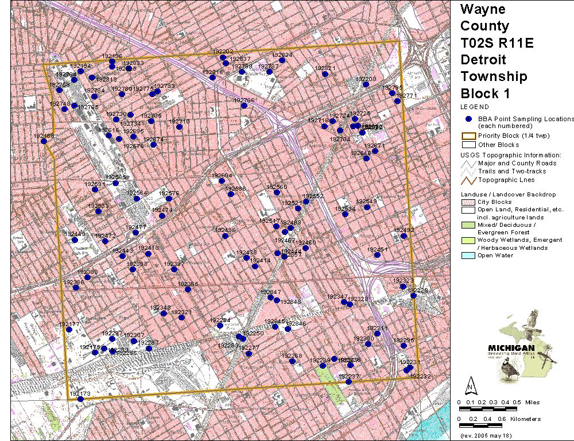This screenshot has width=574, height=441.
Task: Select the blue marker labeled 192208
Action: click(366, 84)
